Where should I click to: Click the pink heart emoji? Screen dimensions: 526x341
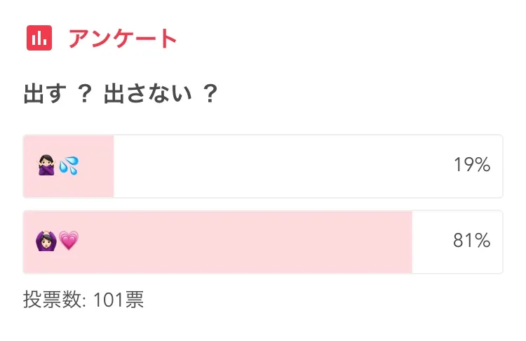click(68, 241)
